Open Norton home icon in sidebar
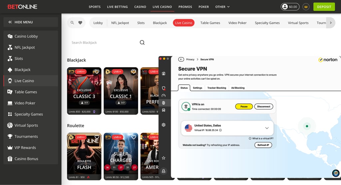Image resolution: width=341 pixels, height=185 pixels. click(164, 74)
